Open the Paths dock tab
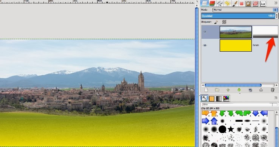 [x=220, y=3]
